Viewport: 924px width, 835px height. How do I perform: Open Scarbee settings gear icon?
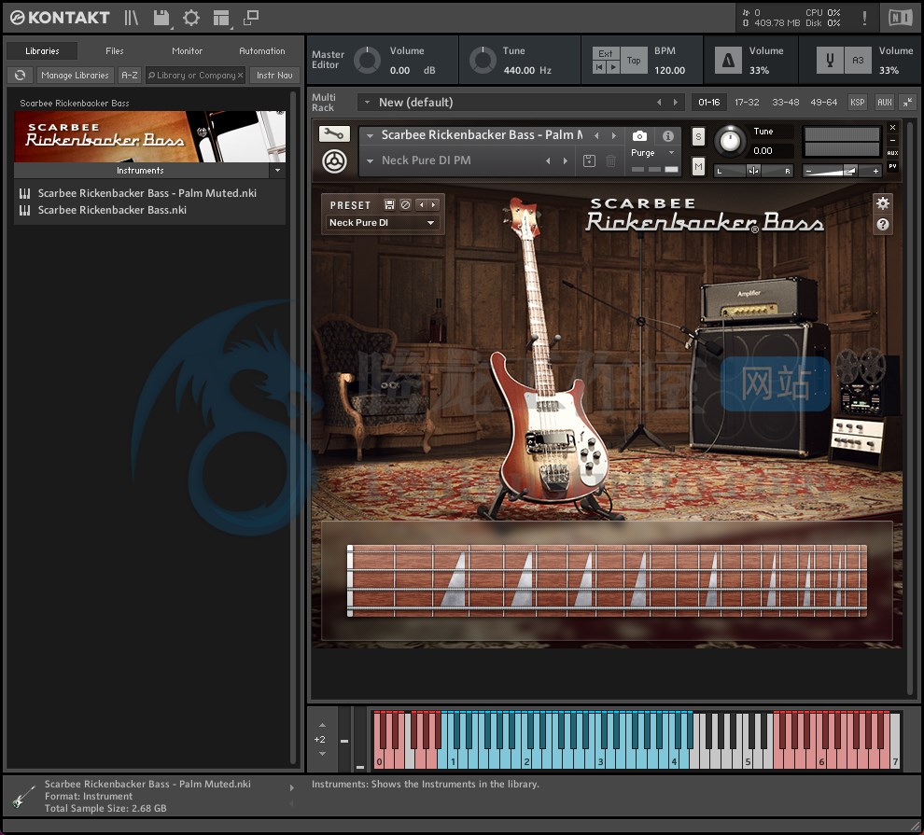click(882, 203)
